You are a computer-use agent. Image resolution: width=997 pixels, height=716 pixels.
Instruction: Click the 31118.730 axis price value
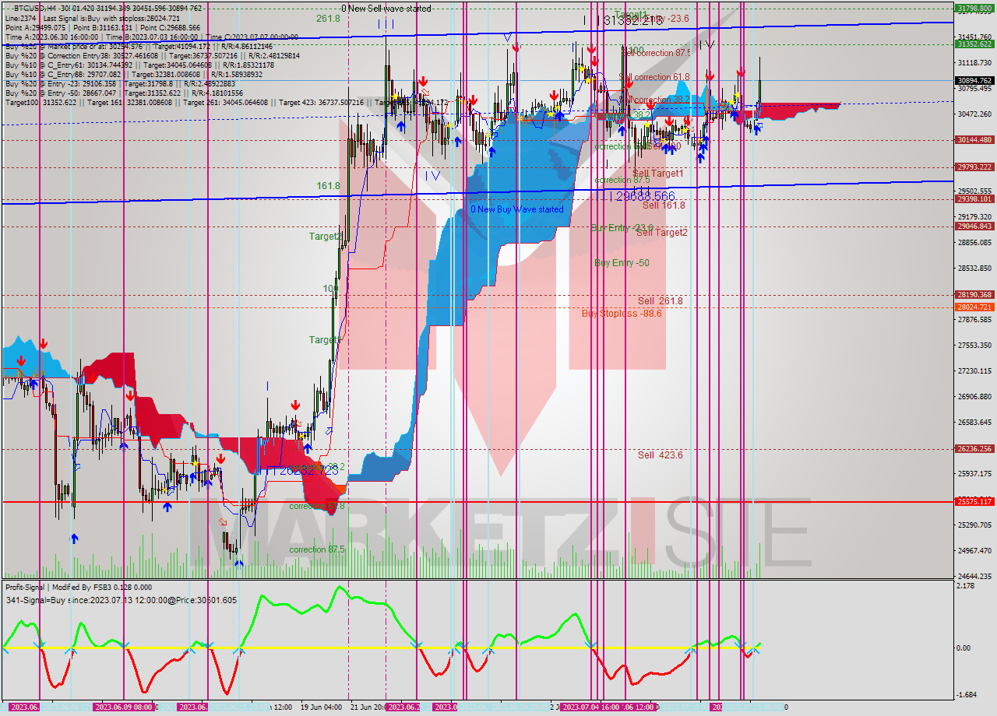click(974, 62)
